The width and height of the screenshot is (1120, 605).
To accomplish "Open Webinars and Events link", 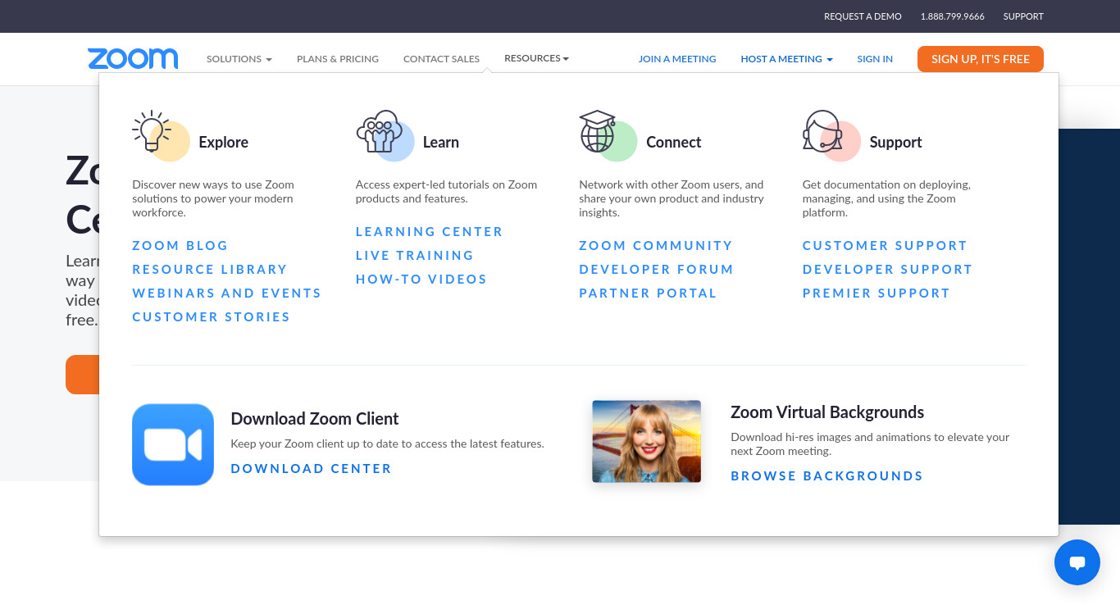I will pyautogui.click(x=227, y=293).
